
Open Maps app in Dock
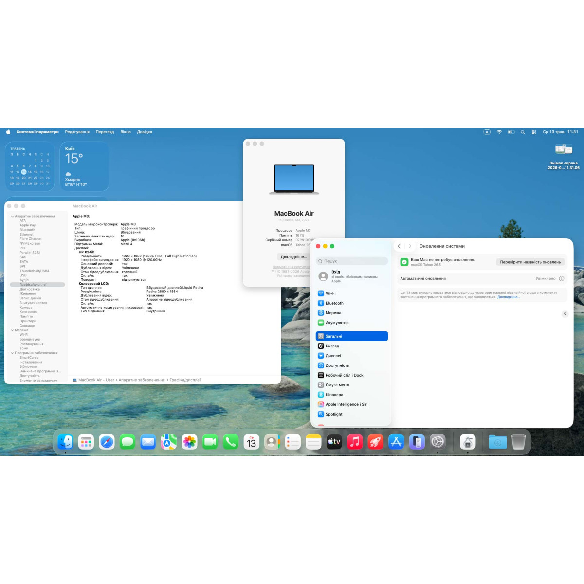pyautogui.click(x=169, y=442)
